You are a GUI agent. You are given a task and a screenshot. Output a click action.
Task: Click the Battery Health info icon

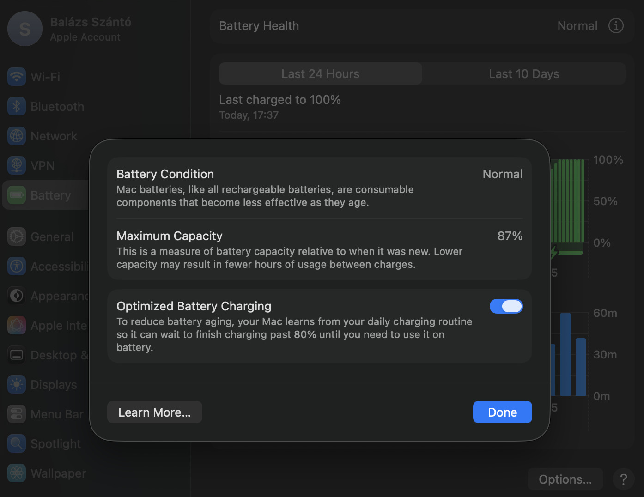(616, 26)
